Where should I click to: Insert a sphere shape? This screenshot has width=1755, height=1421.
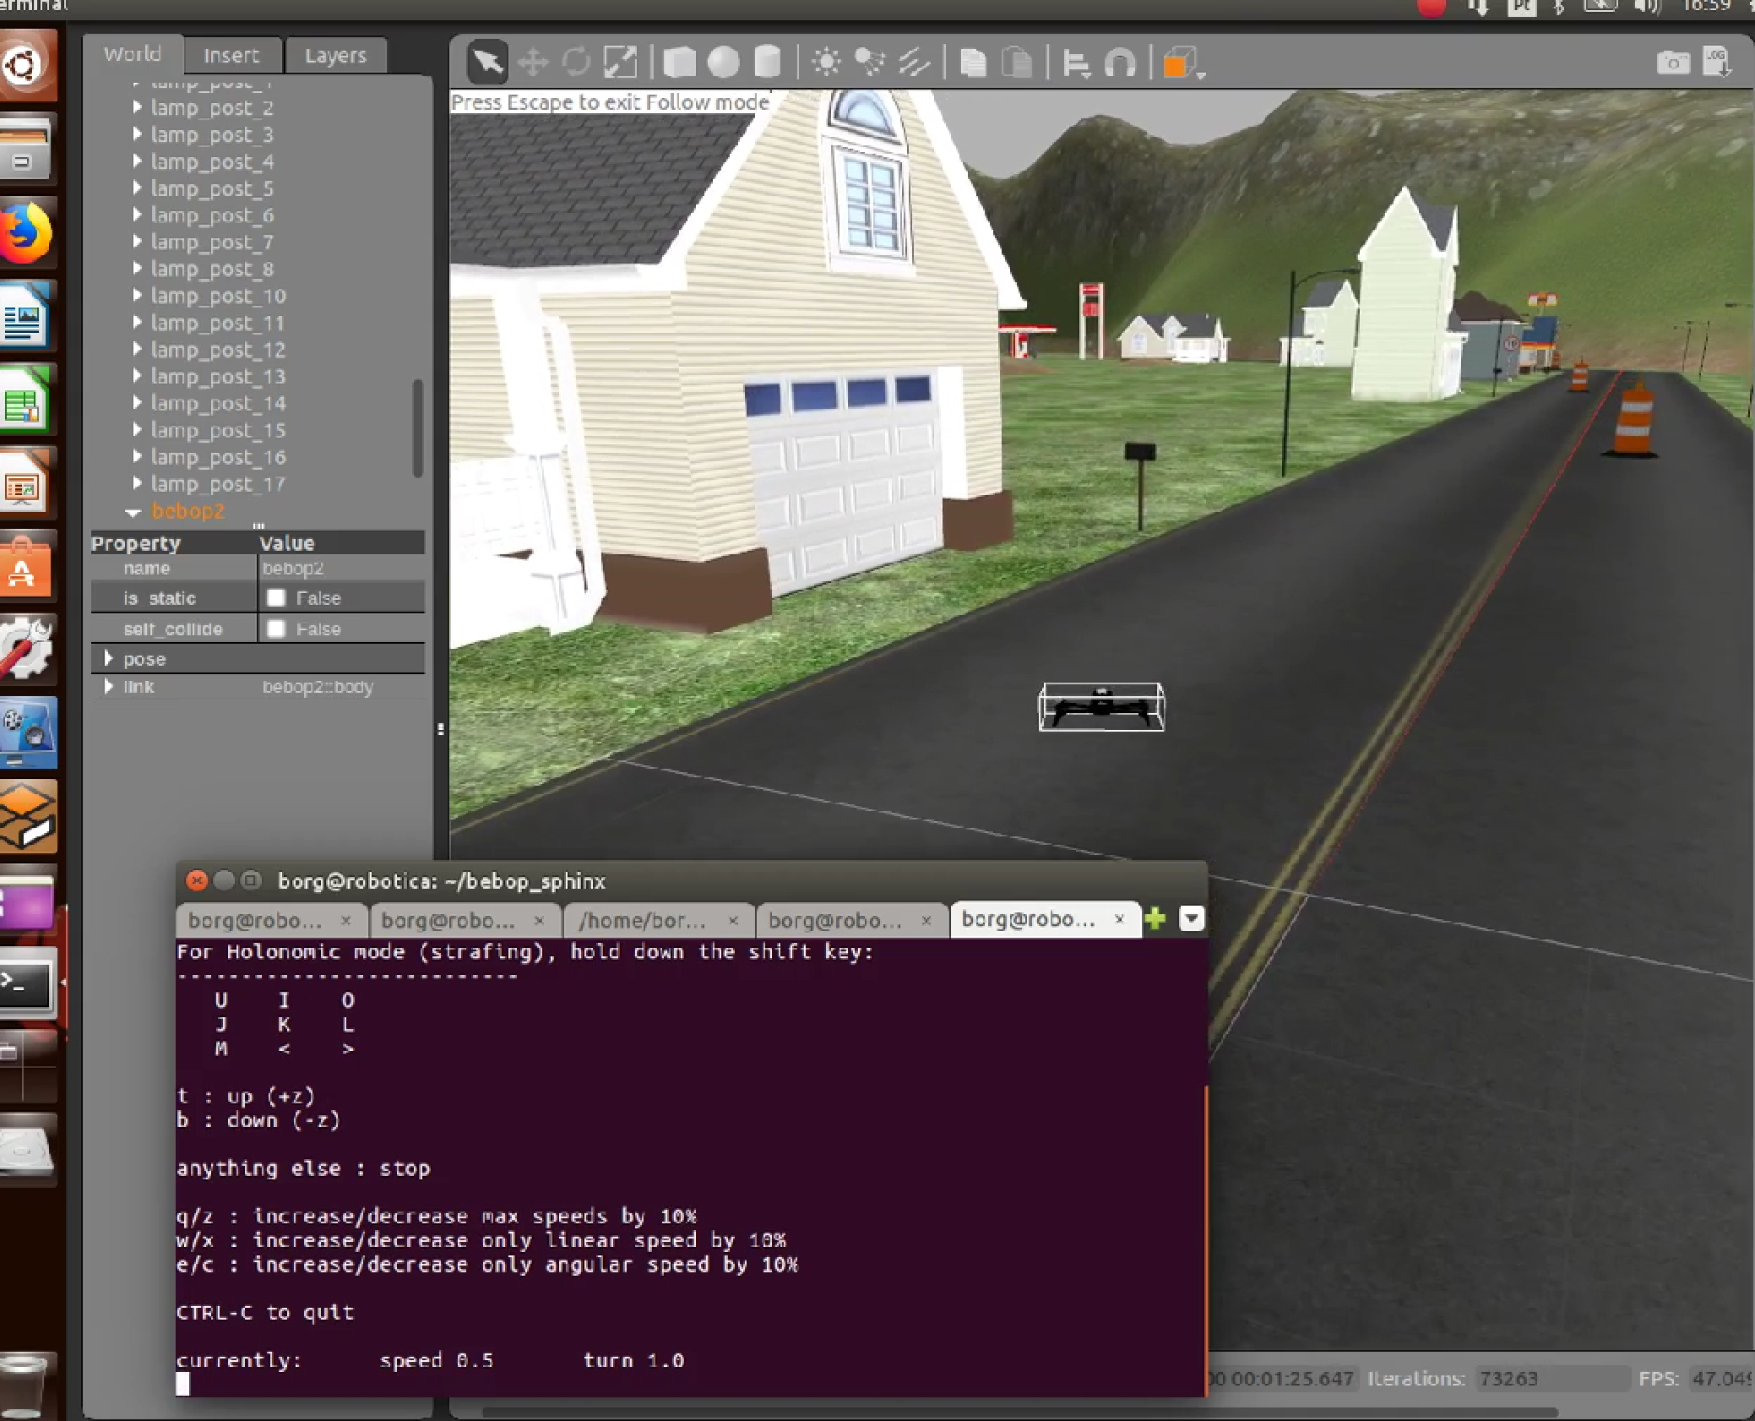(723, 62)
